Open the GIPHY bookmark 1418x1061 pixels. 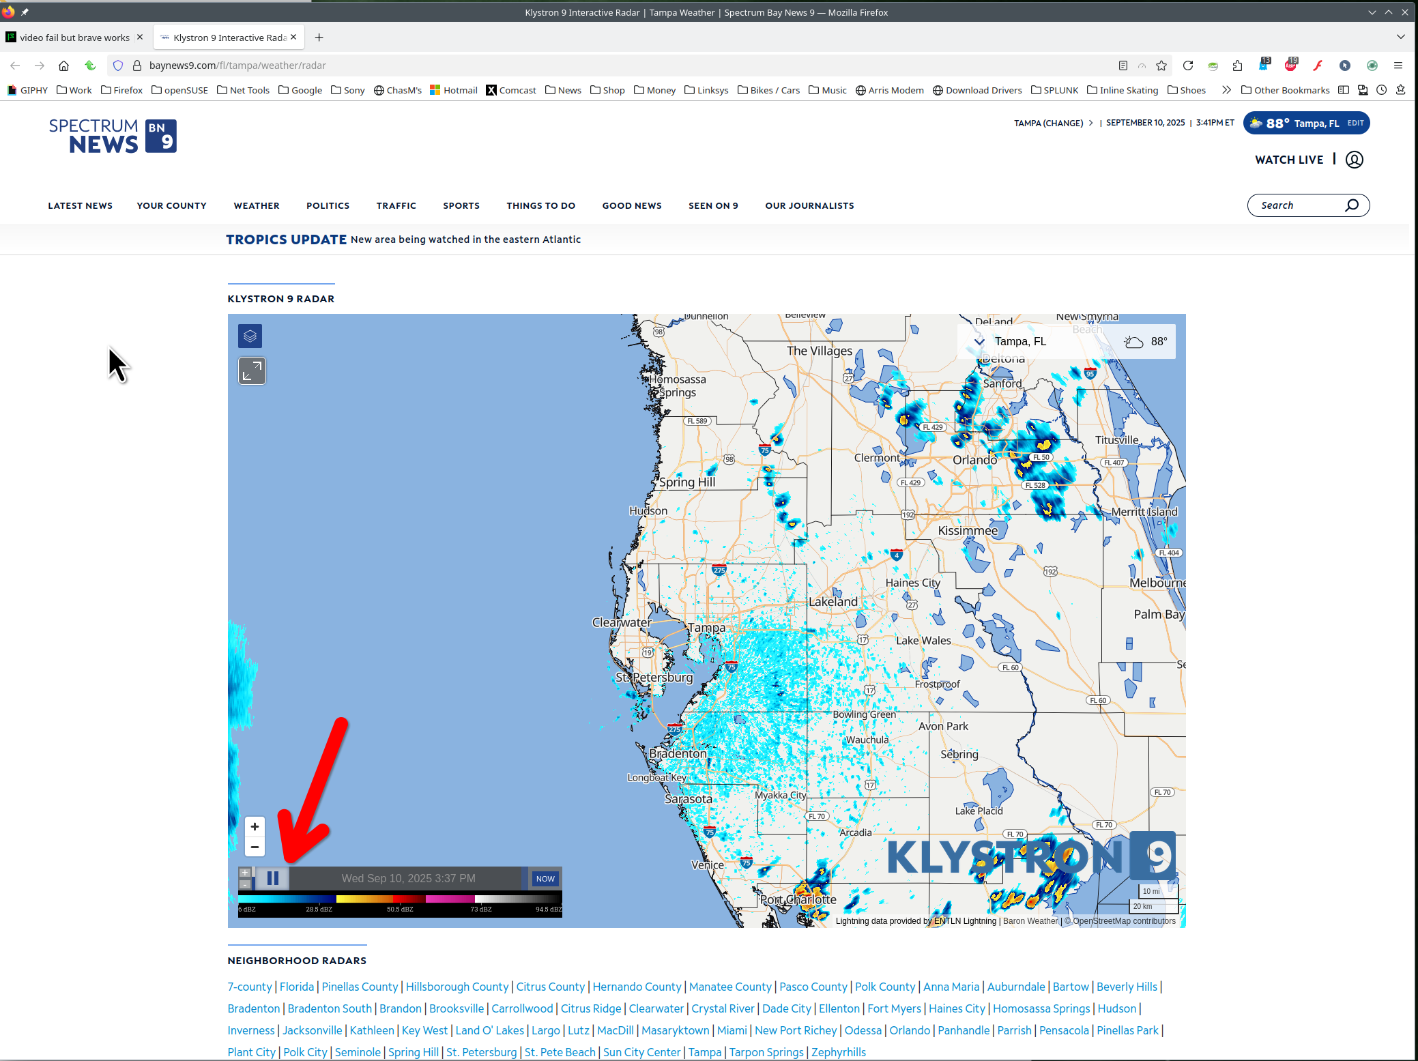tap(27, 90)
